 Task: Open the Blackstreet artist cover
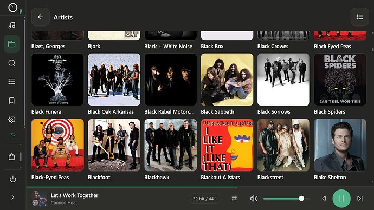point(283,145)
